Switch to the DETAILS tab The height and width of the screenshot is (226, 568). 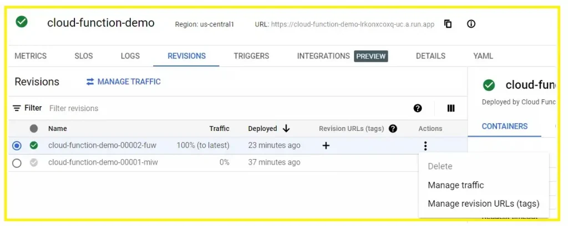[x=430, y=56]
